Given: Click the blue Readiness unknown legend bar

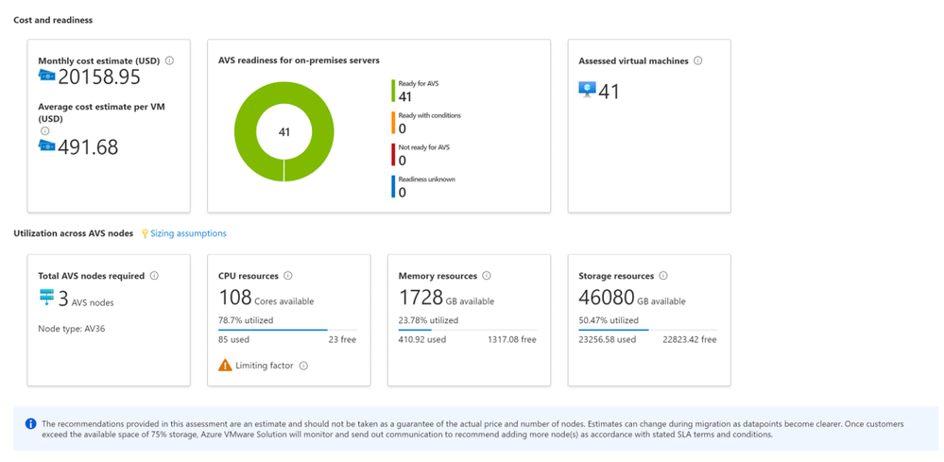Looking at the screenshot, I should pyautogui.click(x=392, y=186).
